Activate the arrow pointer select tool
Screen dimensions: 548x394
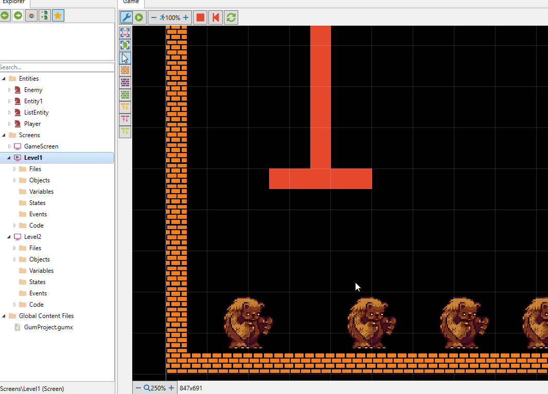point(125,58)
